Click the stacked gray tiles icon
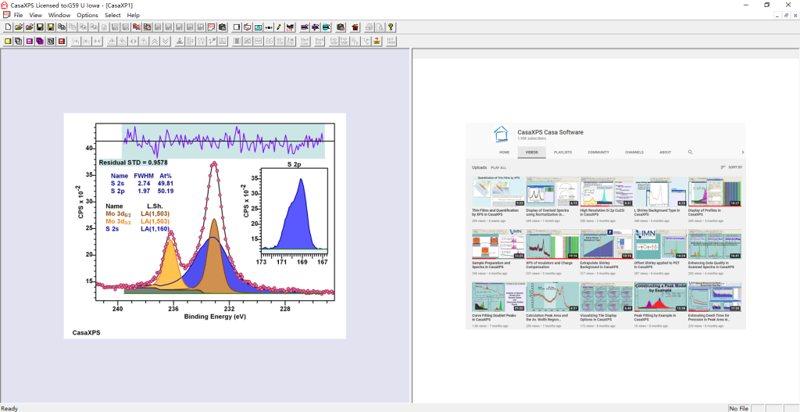 (19, 41)
